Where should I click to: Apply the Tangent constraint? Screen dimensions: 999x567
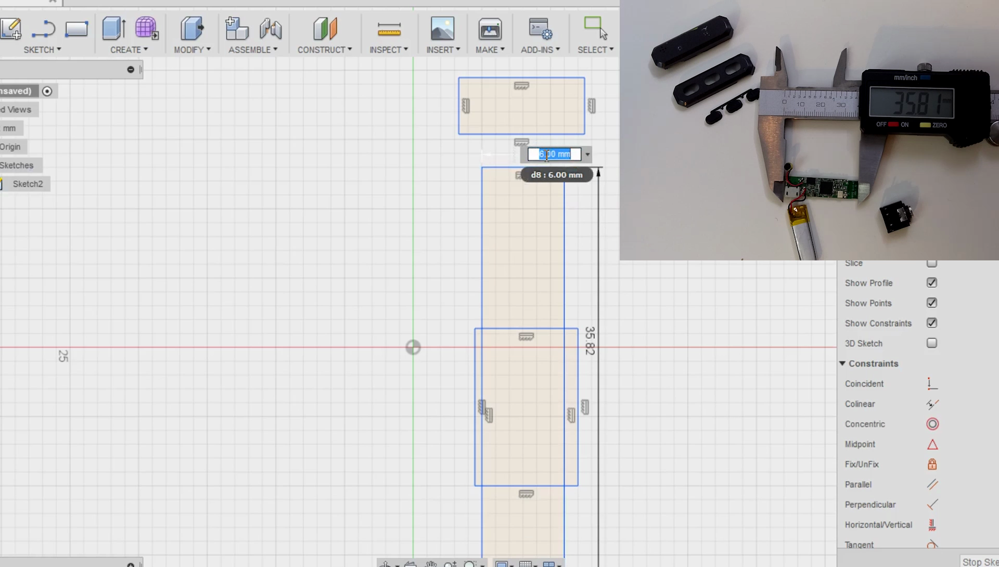click(x=932, y=545)
